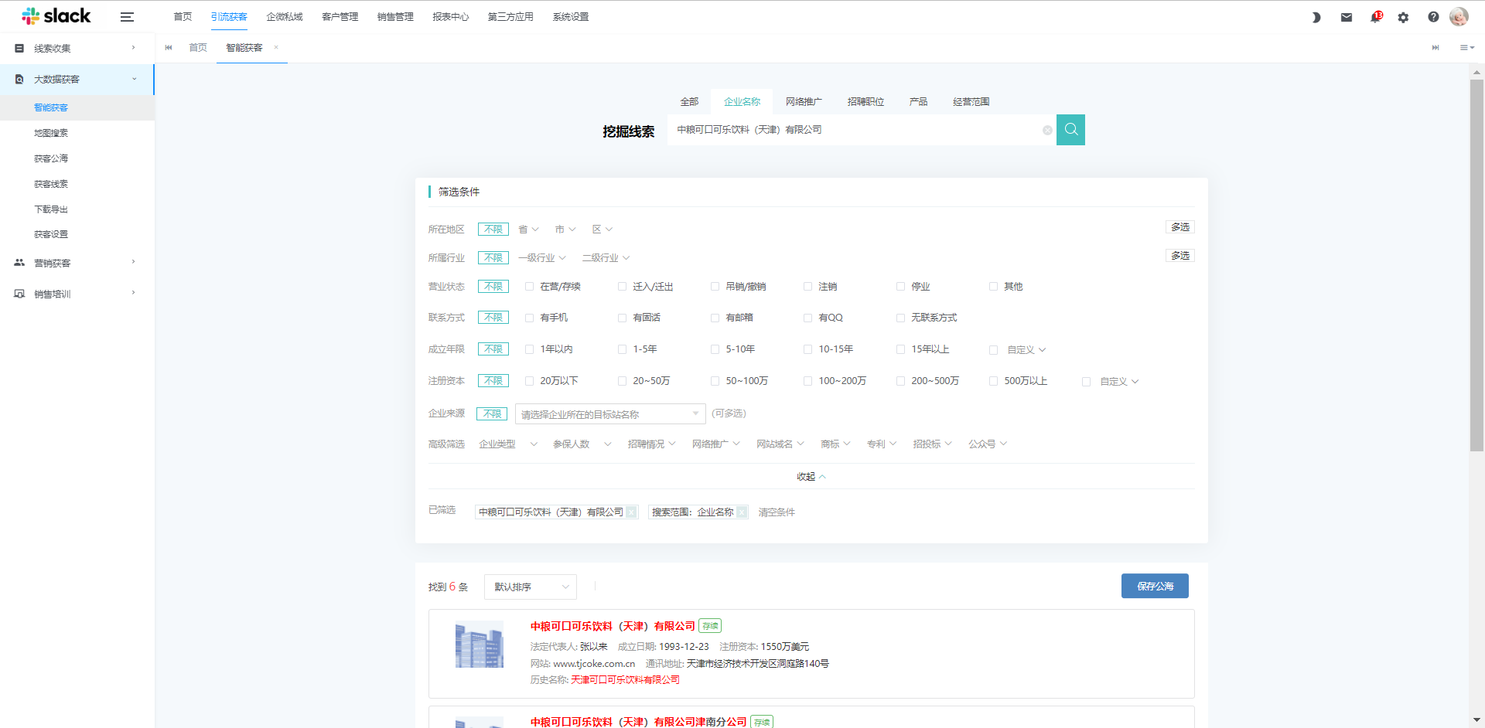Open settings gear icon in header
1485x728 pixels.
point(1403,17)
